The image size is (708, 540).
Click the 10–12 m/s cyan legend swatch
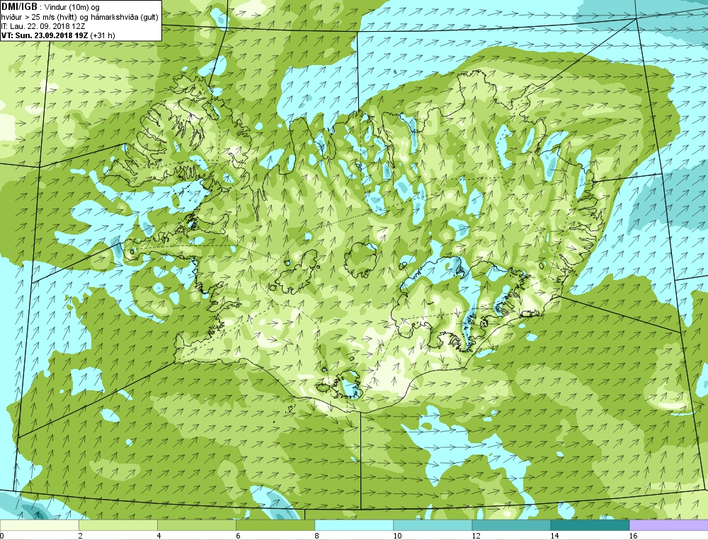[x=433, y=525]
